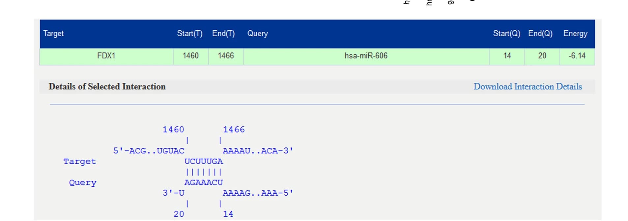Viewport: 628px width, 221px height.
Task: Click the 20 End(Q) table cell
Action: (x=542, y=56)
